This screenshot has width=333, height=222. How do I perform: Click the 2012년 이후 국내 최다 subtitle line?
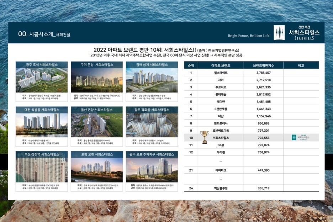[x=166, y=55]
